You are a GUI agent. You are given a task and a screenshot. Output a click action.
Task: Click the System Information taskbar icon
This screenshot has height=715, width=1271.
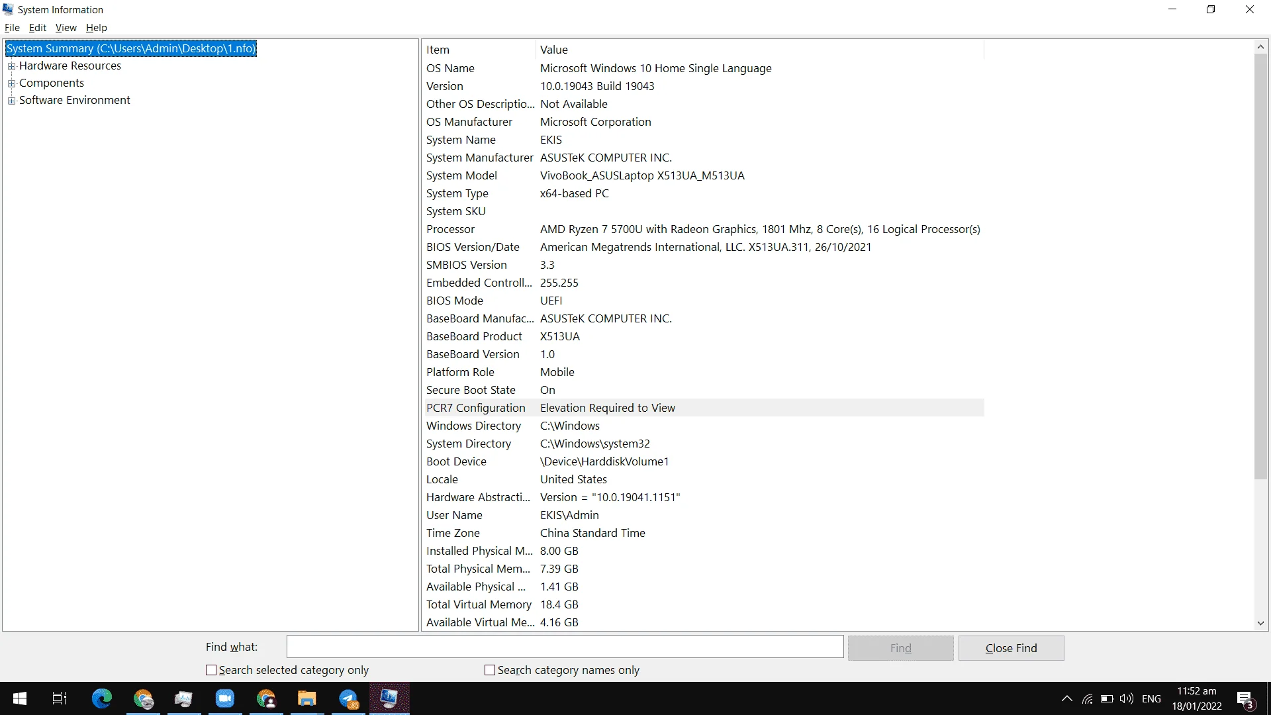point(389,698)
